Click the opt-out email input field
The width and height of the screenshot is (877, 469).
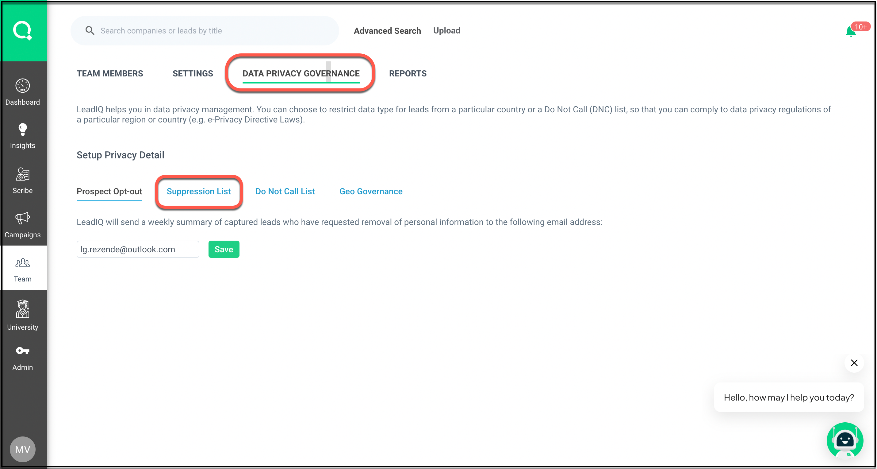pos(138,249)
